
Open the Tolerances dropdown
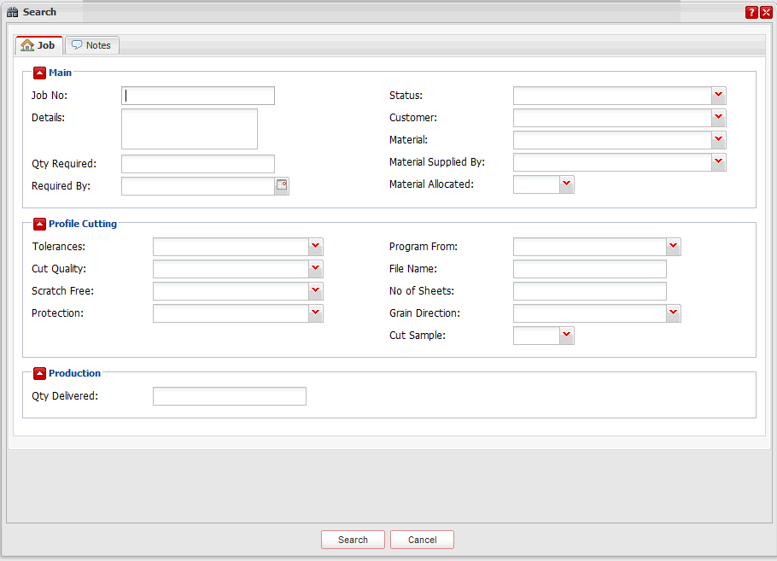click(316, 247)
